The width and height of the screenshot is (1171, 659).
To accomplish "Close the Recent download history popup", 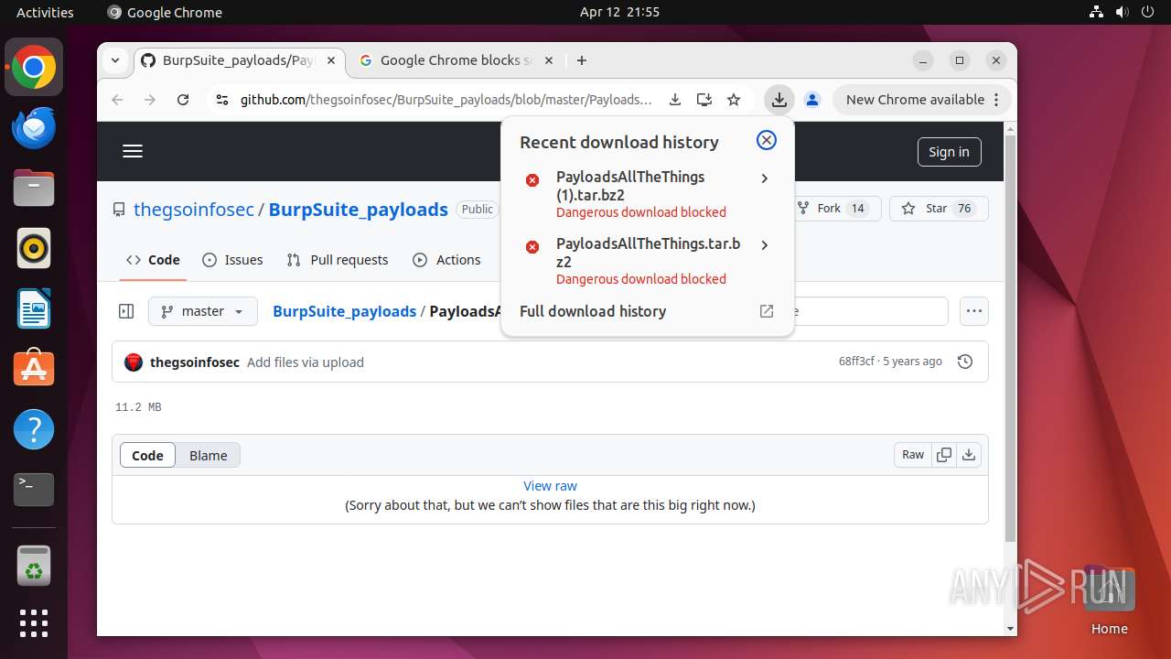I will 767,140.
